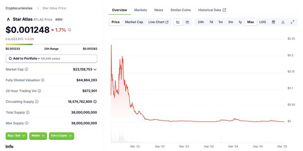Viewport: 303px width, 151px height.
Task: Open the Buy / Sell dropdown
Action: click(x=16, y=136)
